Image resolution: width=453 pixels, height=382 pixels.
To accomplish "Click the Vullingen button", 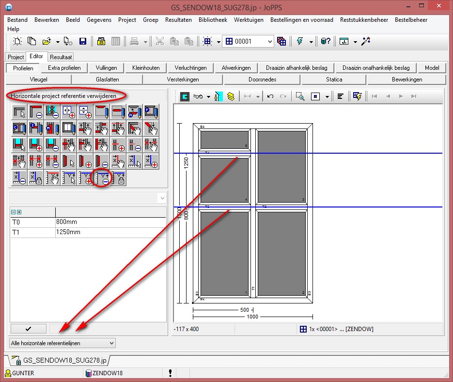I will click(x=106, y=68).
